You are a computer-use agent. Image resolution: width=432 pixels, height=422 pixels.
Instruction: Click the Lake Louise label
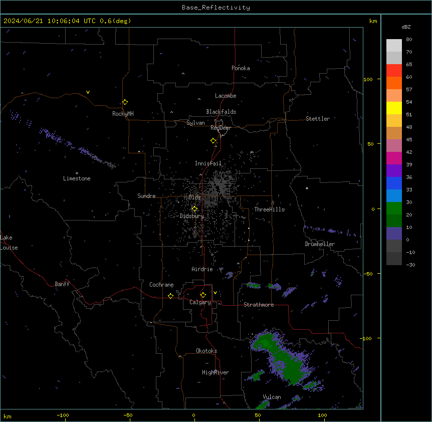[x=9, y=243]
